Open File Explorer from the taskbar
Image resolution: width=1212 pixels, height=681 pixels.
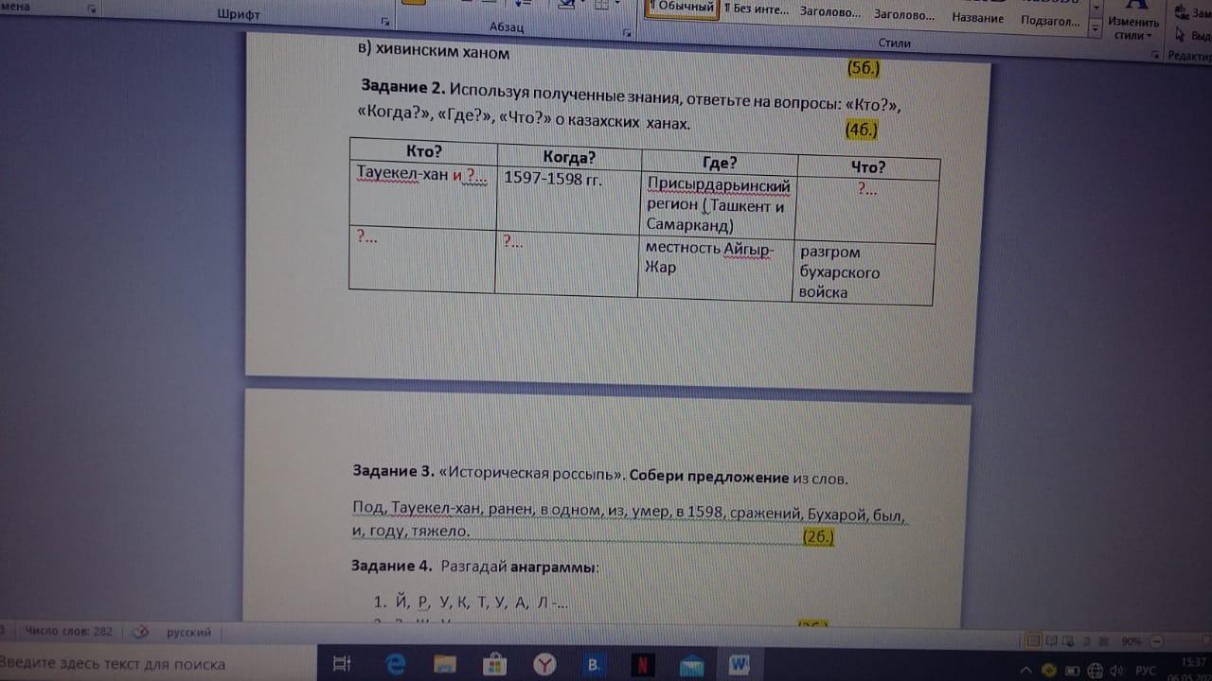click(x=444, y=664)
